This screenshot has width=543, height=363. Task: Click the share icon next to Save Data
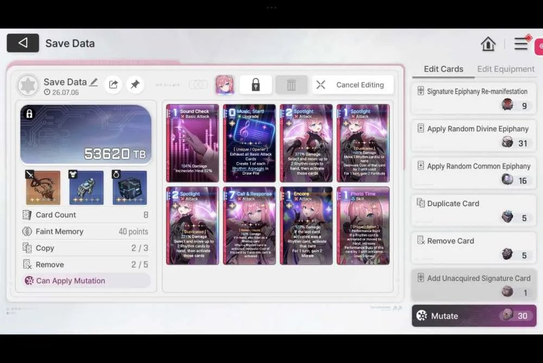pyautogui.click(x=113, y=84)
